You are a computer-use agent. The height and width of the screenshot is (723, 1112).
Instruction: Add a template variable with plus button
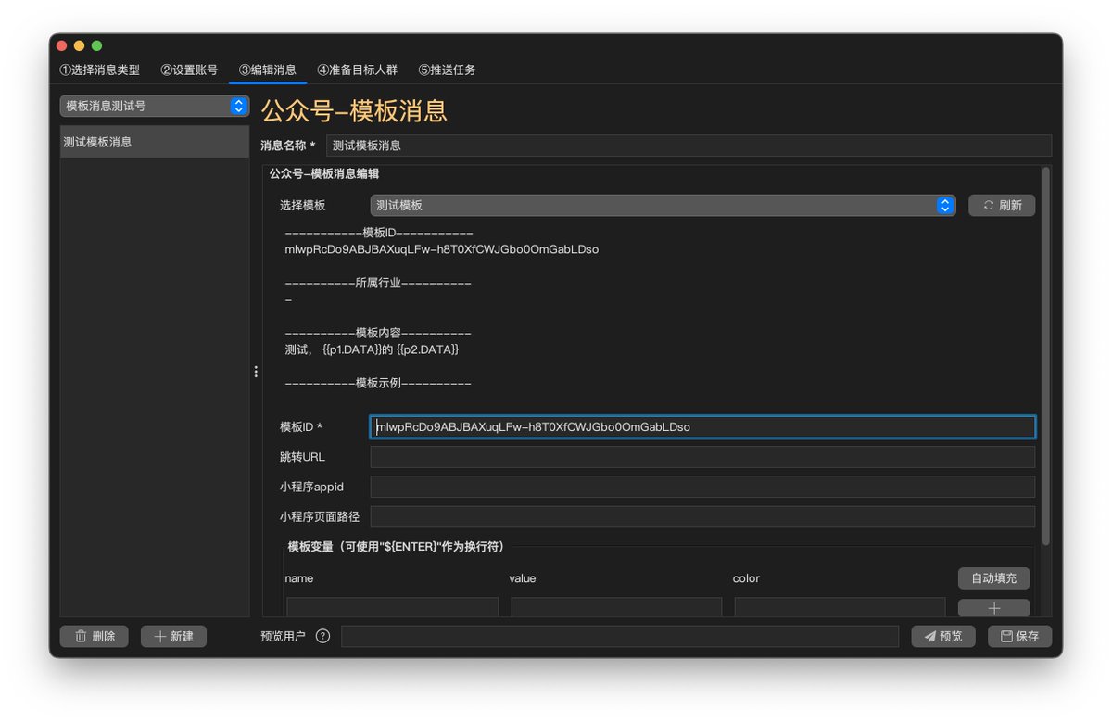coord(993,608)
